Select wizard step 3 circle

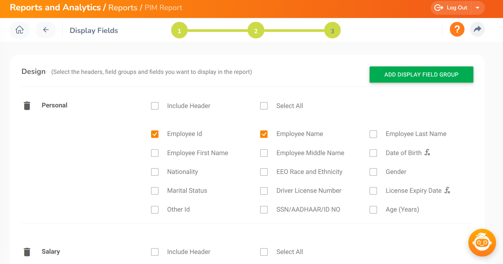(332, 30)
